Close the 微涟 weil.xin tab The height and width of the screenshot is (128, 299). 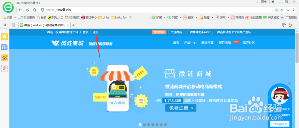[68, 25]
